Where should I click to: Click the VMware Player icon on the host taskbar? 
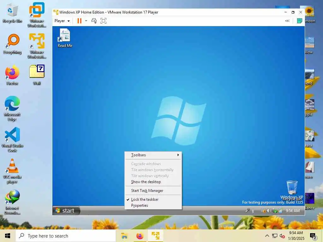click(x=156, y=236)
